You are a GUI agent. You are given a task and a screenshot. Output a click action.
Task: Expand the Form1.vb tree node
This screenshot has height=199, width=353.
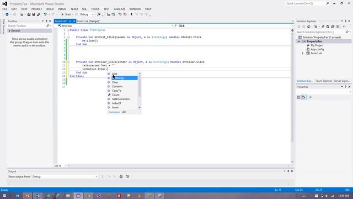[303, 54]
